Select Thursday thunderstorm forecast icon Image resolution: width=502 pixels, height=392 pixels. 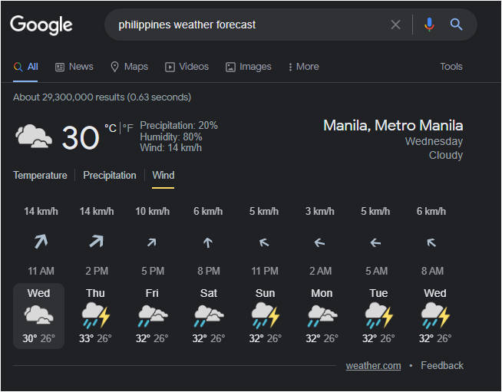(x=95, y=315)
